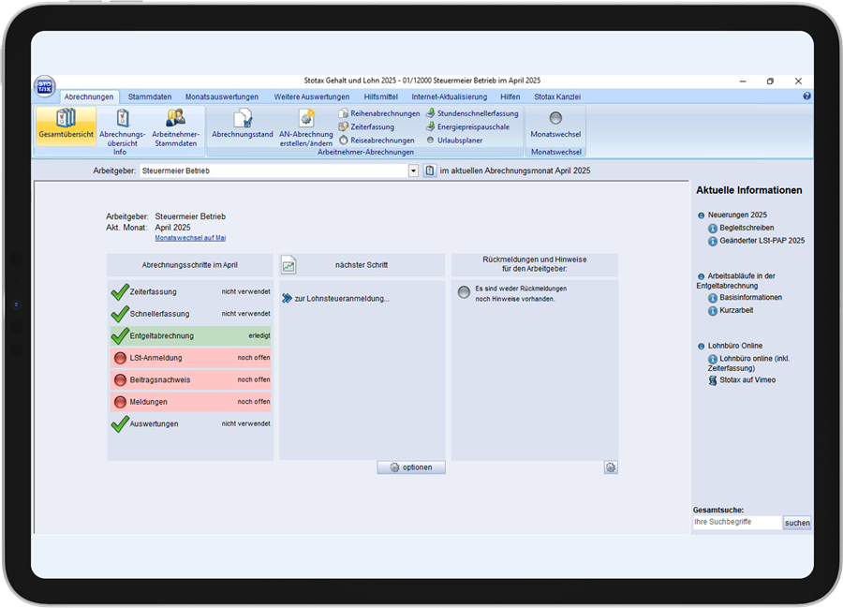Select the Meldungen step row
Viewport: 843px width, 608px height.
190,402
